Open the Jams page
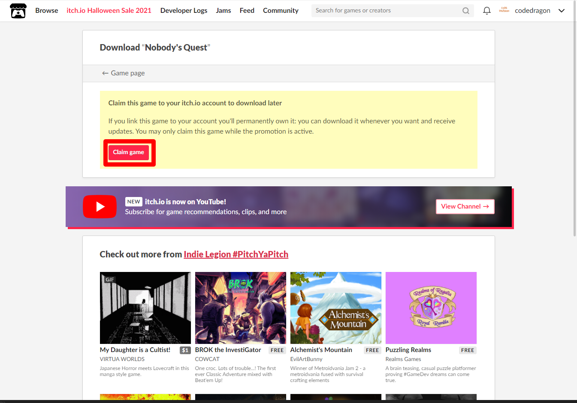577x403 pixels. click(224, 11)
